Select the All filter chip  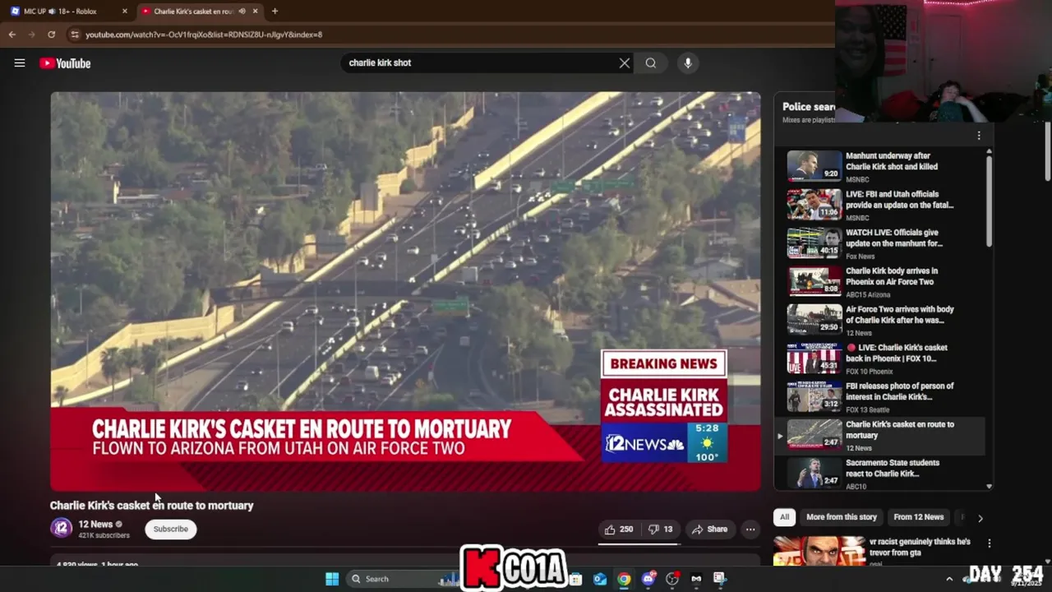click(785, 517)
